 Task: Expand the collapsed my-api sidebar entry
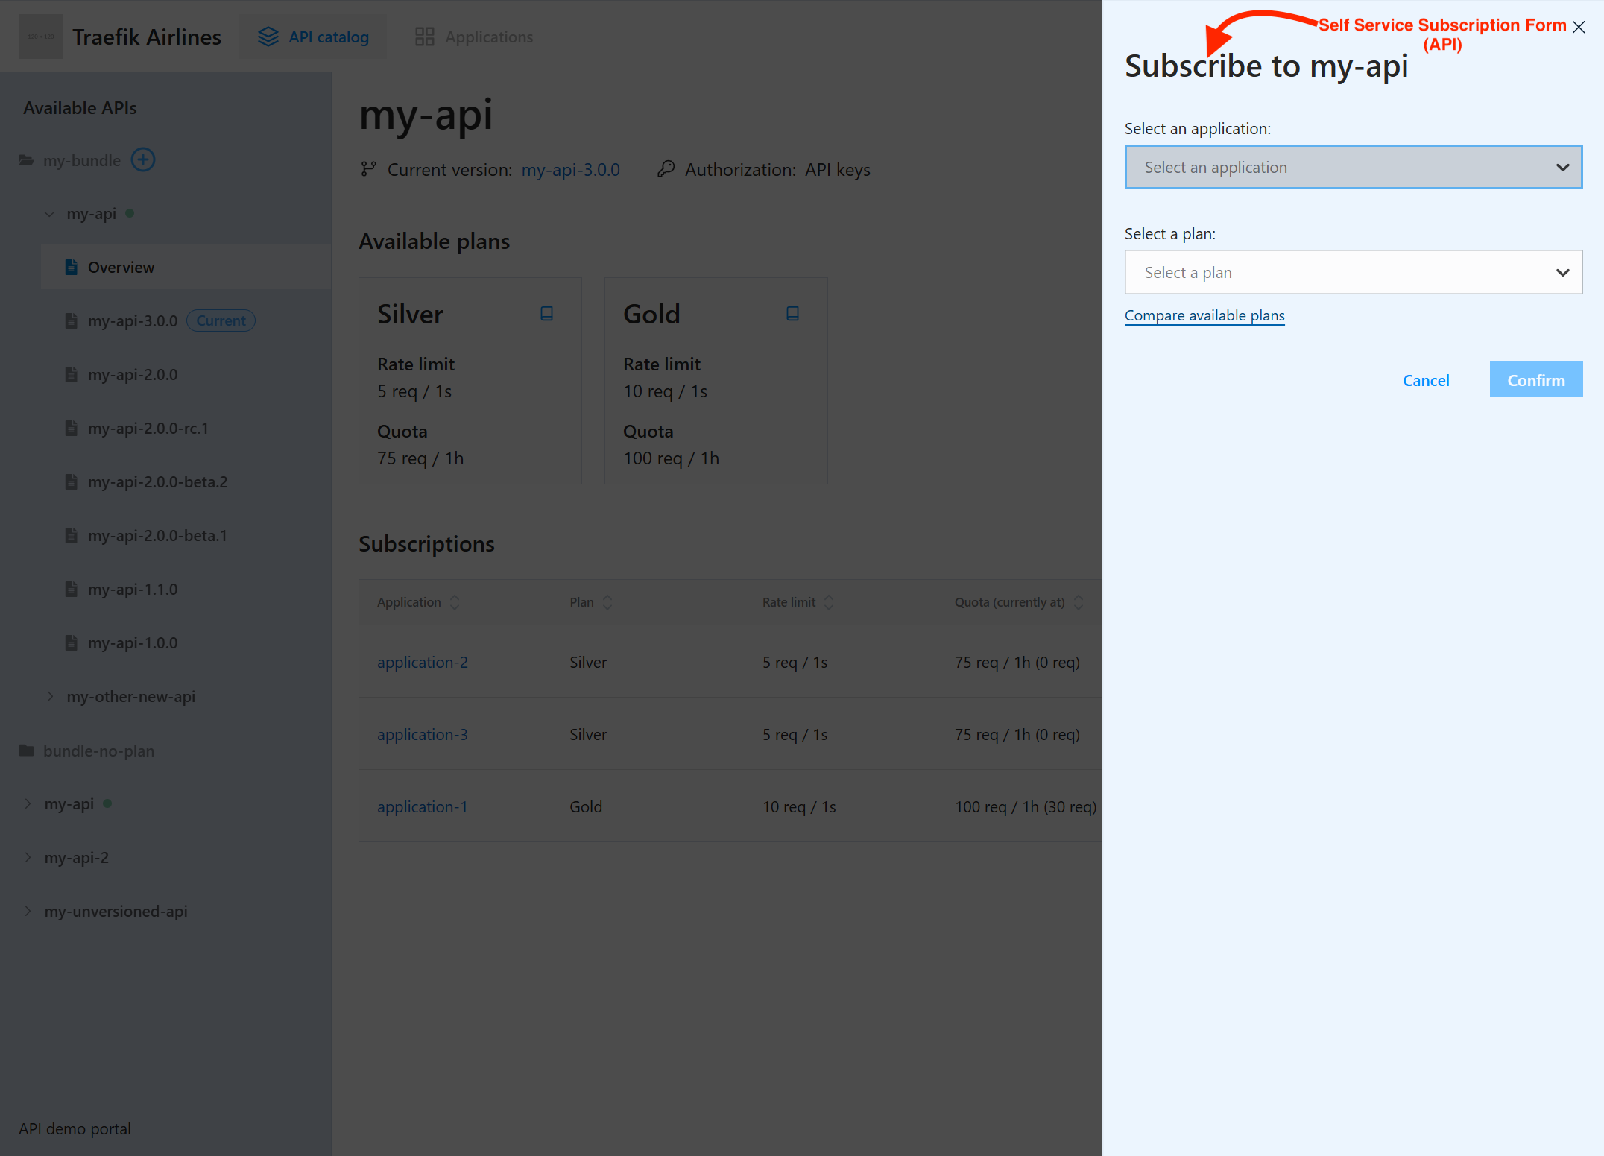coord(28,803)
